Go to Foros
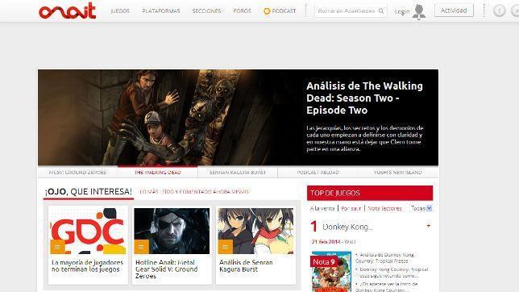519x292 pixels. click(x=242, y=11)
